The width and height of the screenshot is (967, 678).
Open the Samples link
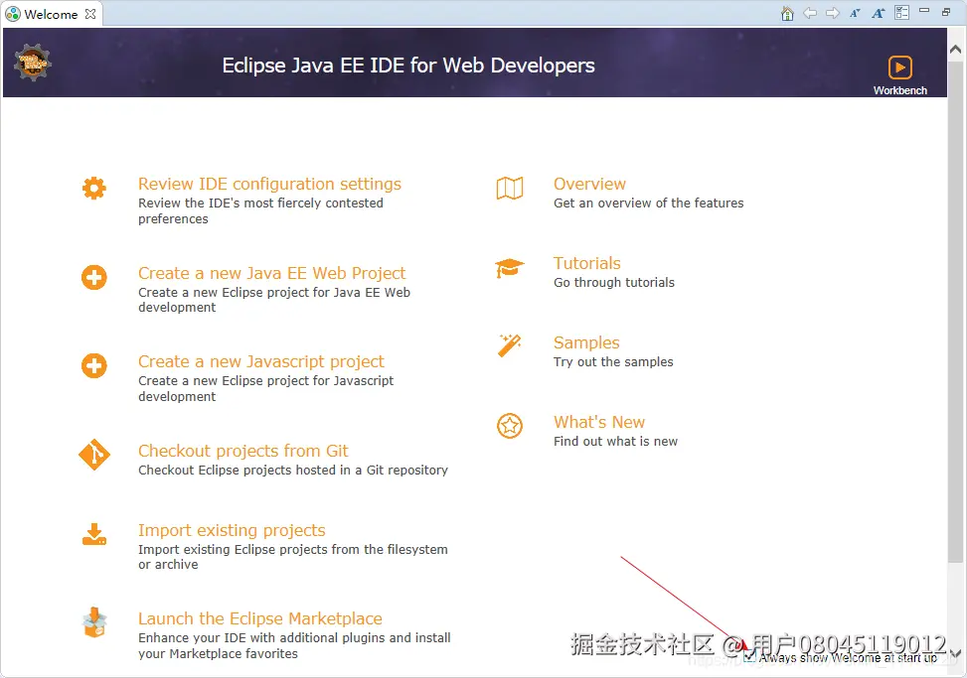tap(586, 342)
